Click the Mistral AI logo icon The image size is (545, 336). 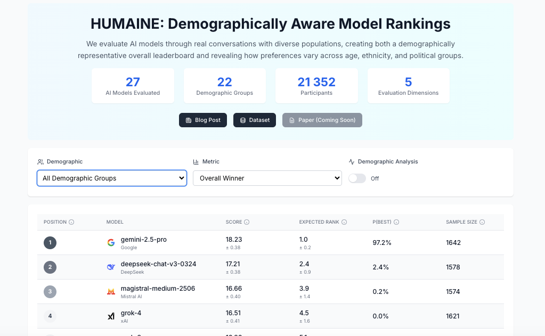111,291
